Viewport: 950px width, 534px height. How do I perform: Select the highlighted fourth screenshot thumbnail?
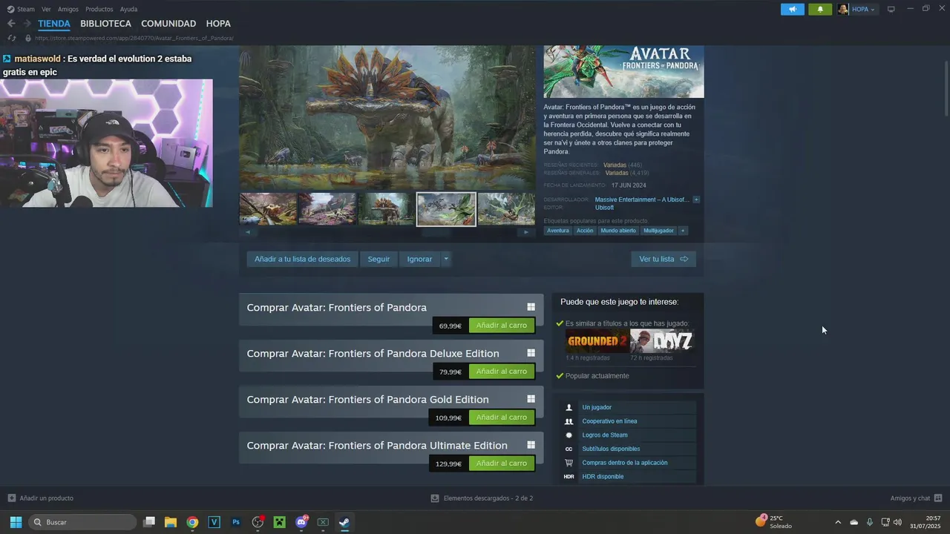pos(446,209)
